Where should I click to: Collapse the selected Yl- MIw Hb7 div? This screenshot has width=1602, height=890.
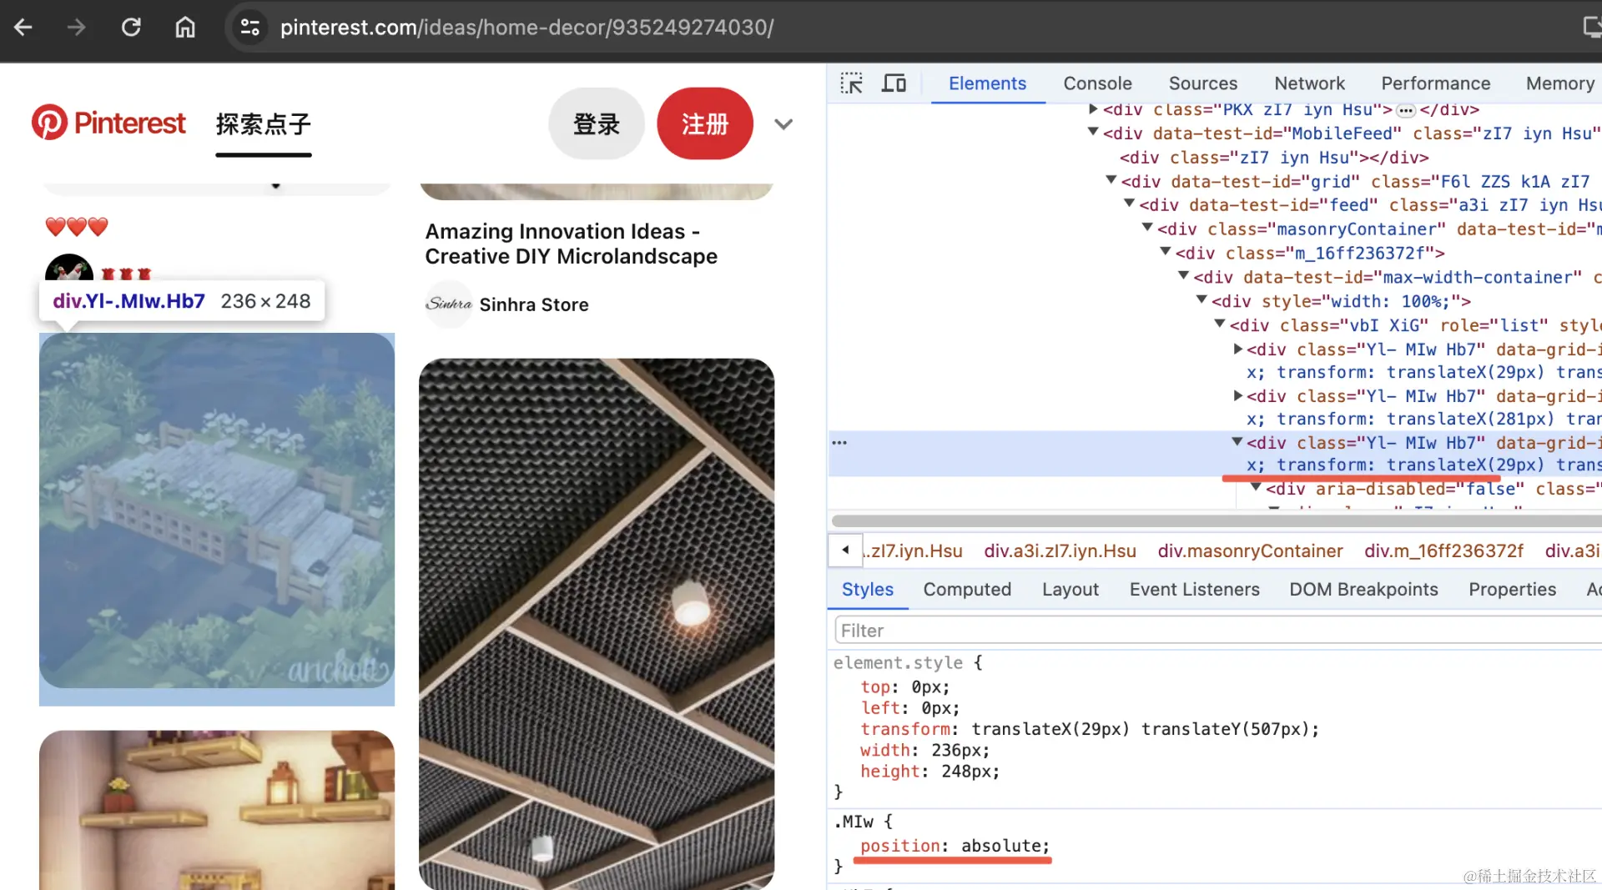pyautogui.click(x=1238, y=442)
